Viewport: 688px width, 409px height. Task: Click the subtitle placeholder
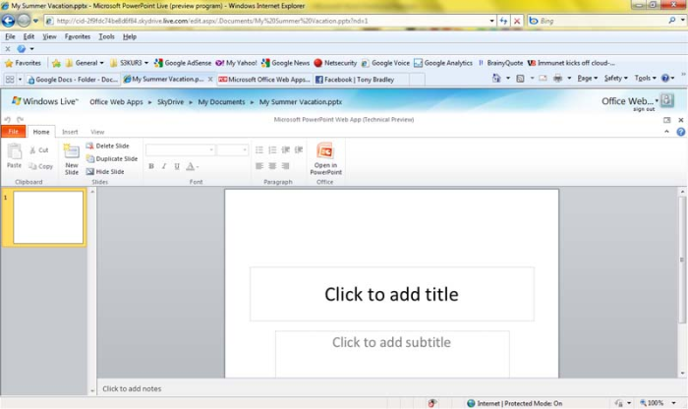[x=392, y=354]
